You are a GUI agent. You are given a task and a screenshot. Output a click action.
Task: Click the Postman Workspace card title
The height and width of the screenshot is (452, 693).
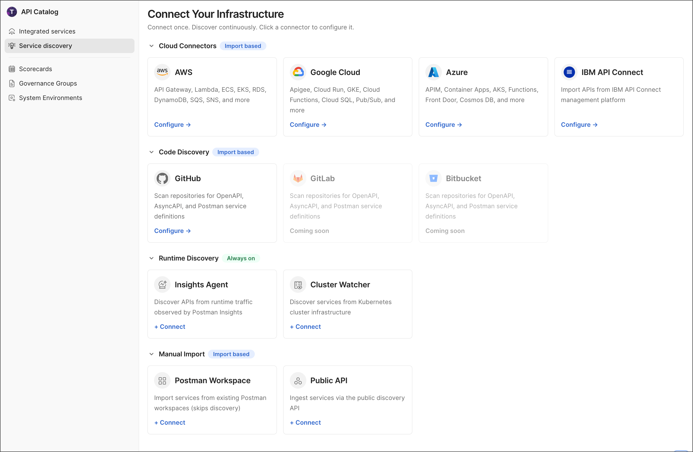coord(213,381)
